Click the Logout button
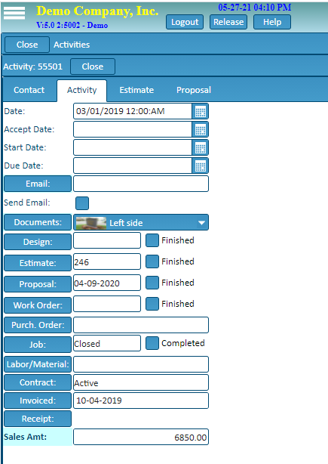 click(x=185, y=22)
